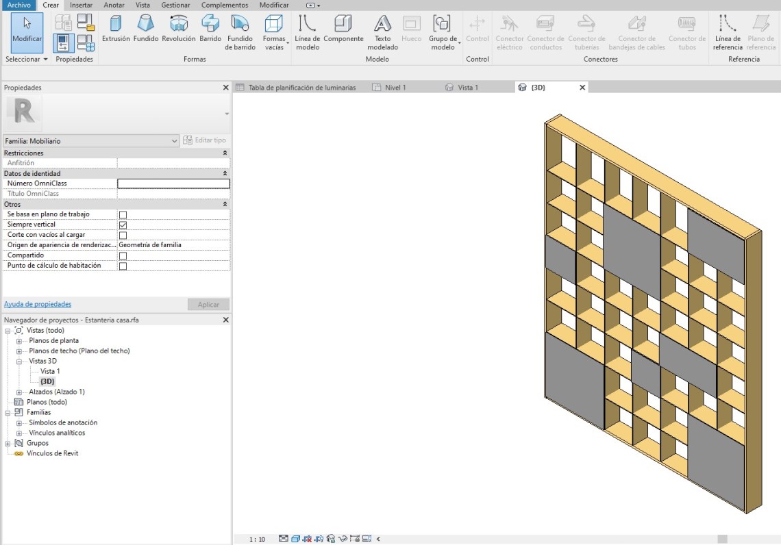Open type selector dropdown arrow
781x545 pixels.
(x=227, y=114)
